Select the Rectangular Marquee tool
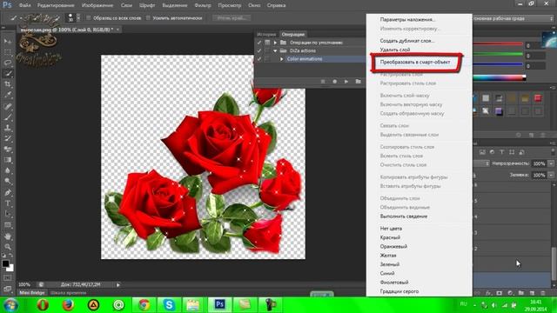This screenshot has width=557, height=313. pyautogui.click(x=8, y=52)
